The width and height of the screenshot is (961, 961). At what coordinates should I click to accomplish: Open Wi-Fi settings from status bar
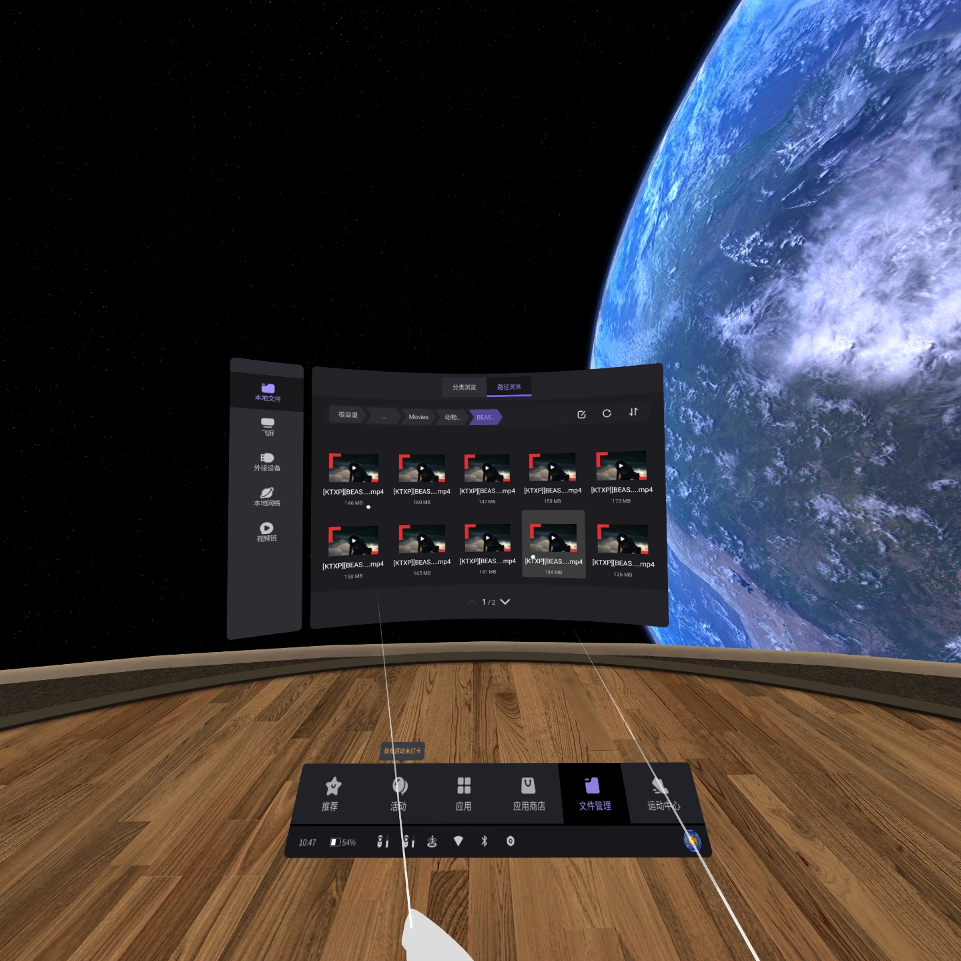point(458,841)
